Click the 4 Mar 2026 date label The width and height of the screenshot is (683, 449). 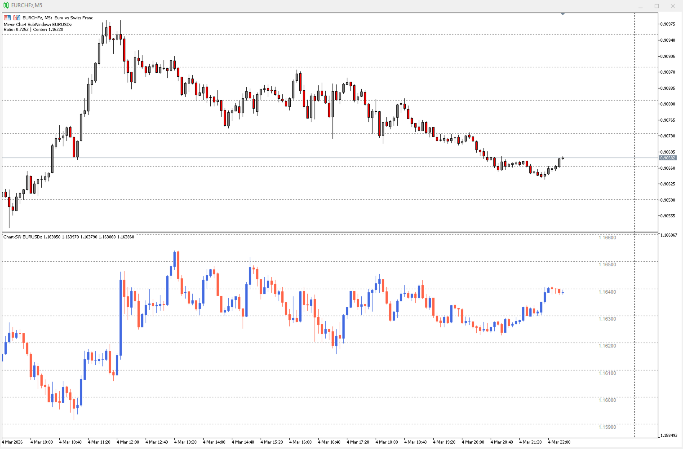(12, 442)
